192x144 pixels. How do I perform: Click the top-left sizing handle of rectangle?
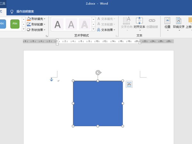73,81
